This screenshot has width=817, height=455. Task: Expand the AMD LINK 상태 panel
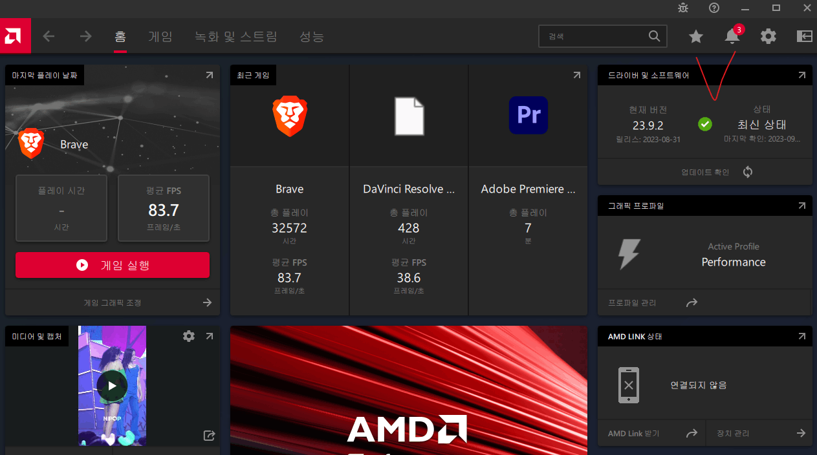pyautogui.click(x=801, y=337)
